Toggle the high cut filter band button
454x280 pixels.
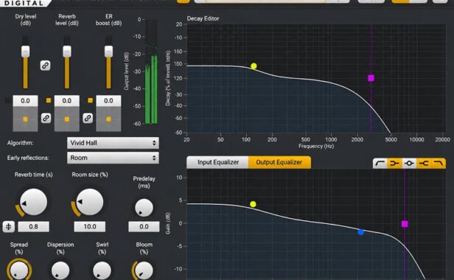[x=439, y=164]
